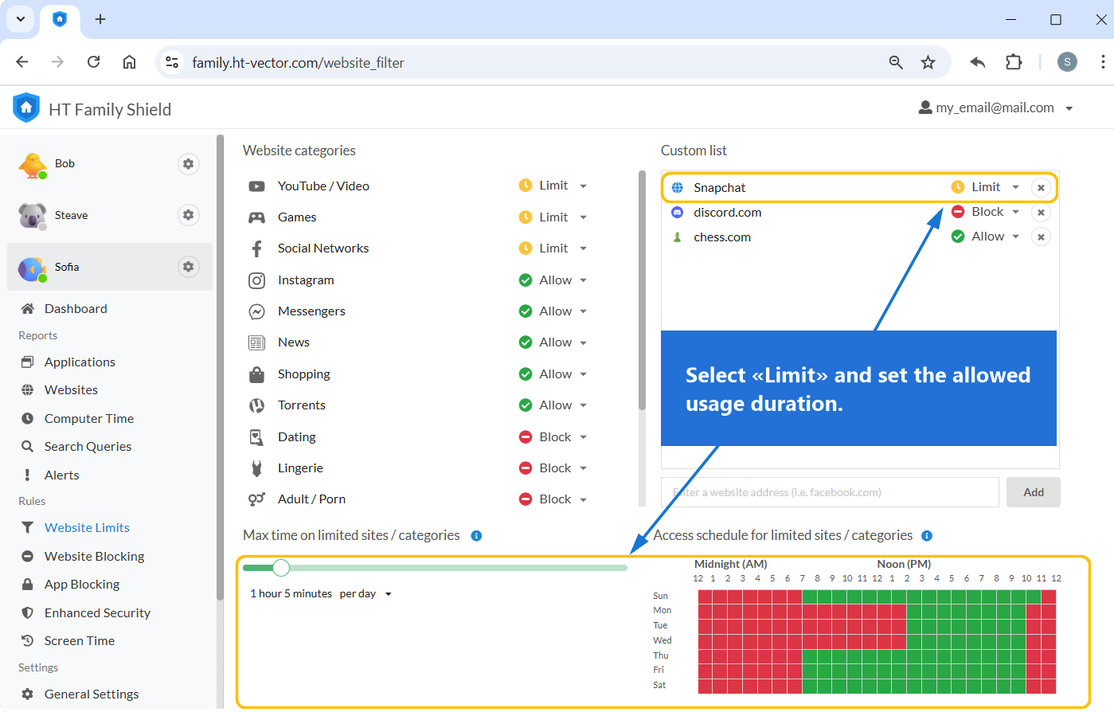Image resolution: width=1114 pixels, height=712 pixels.
Task: Go to App Blocking rules
Action: (82, 585)
